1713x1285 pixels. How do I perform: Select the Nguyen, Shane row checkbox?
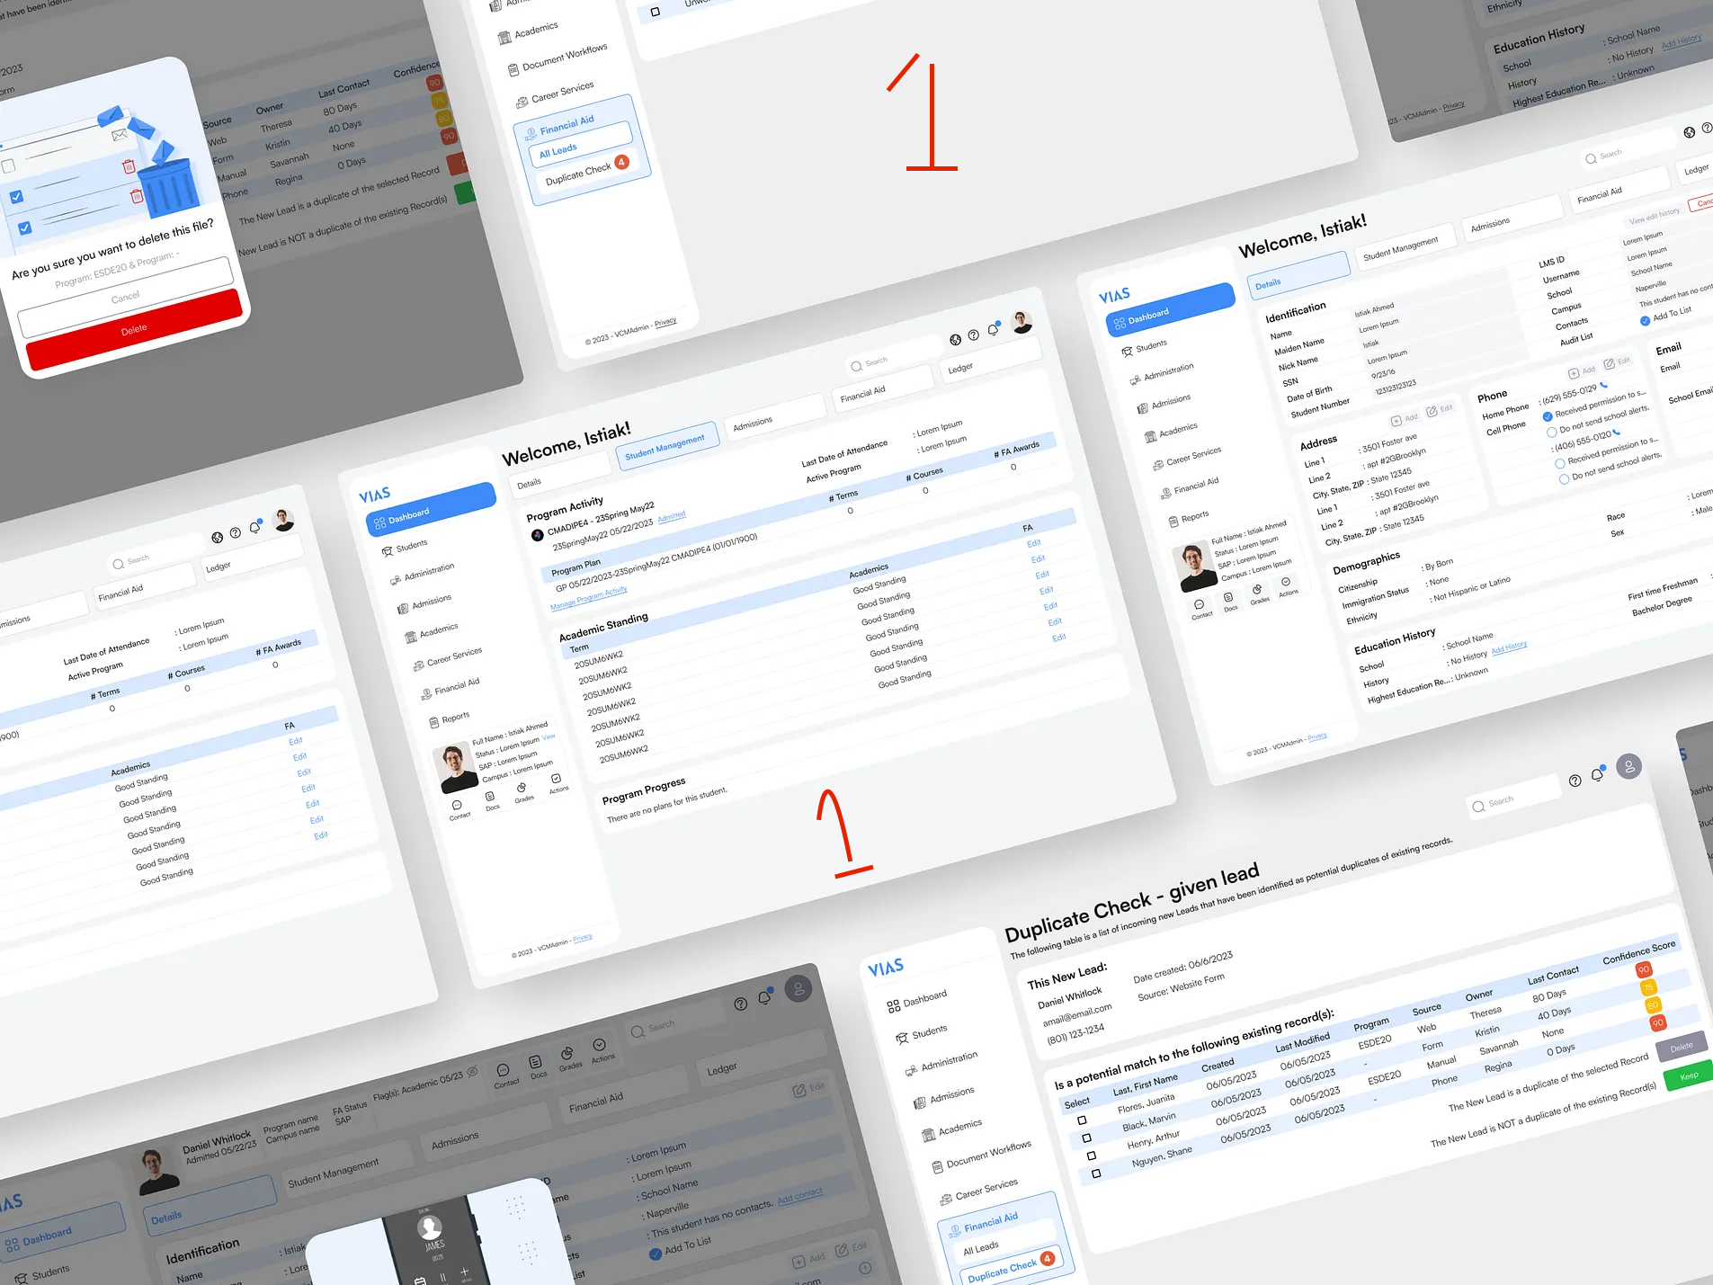[x=1096, y=1173]
